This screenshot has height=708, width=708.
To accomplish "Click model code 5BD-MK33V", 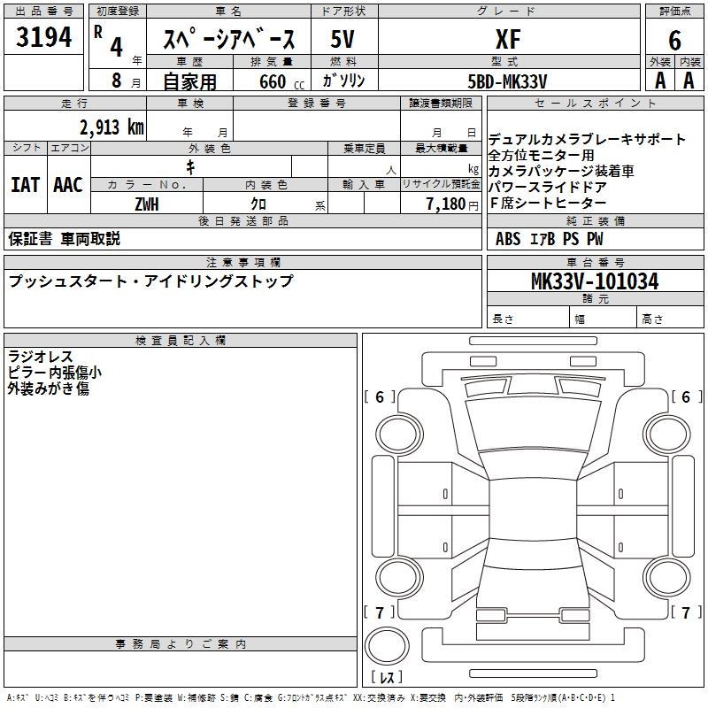I will [x=507, y=81].
